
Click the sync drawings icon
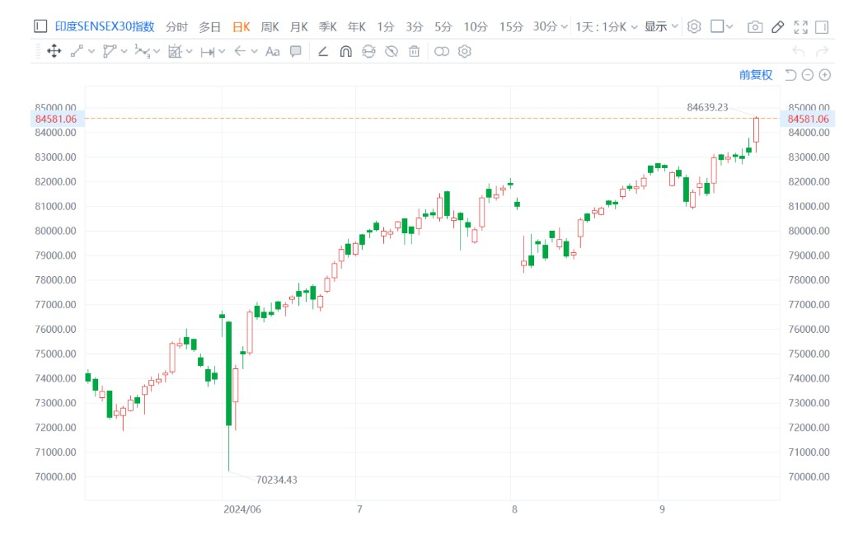368,51
